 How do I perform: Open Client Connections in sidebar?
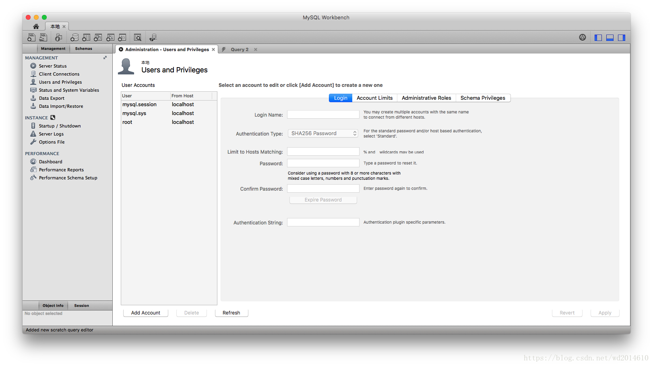pos(59,74)
